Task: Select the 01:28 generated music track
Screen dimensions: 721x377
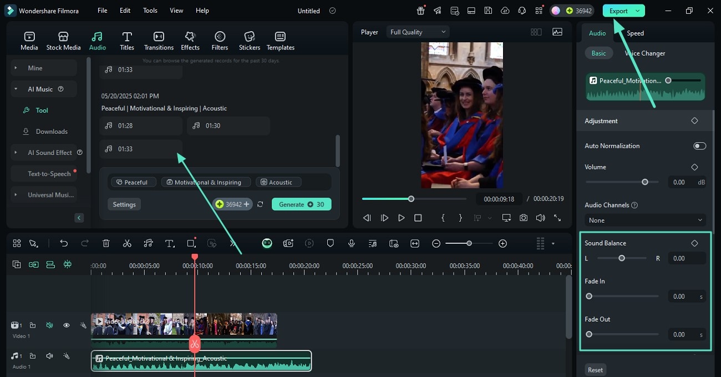Action: pyautogui.click(x=141, y=126)
